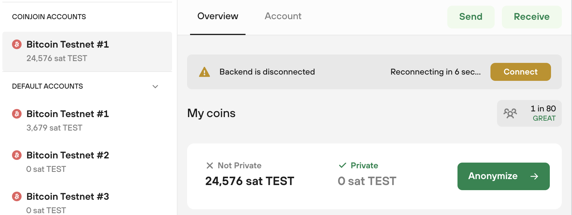Open the Overview tab
The width and height of the screenshot is (572, 215).
pyautogui.click(x=217, y=16)
